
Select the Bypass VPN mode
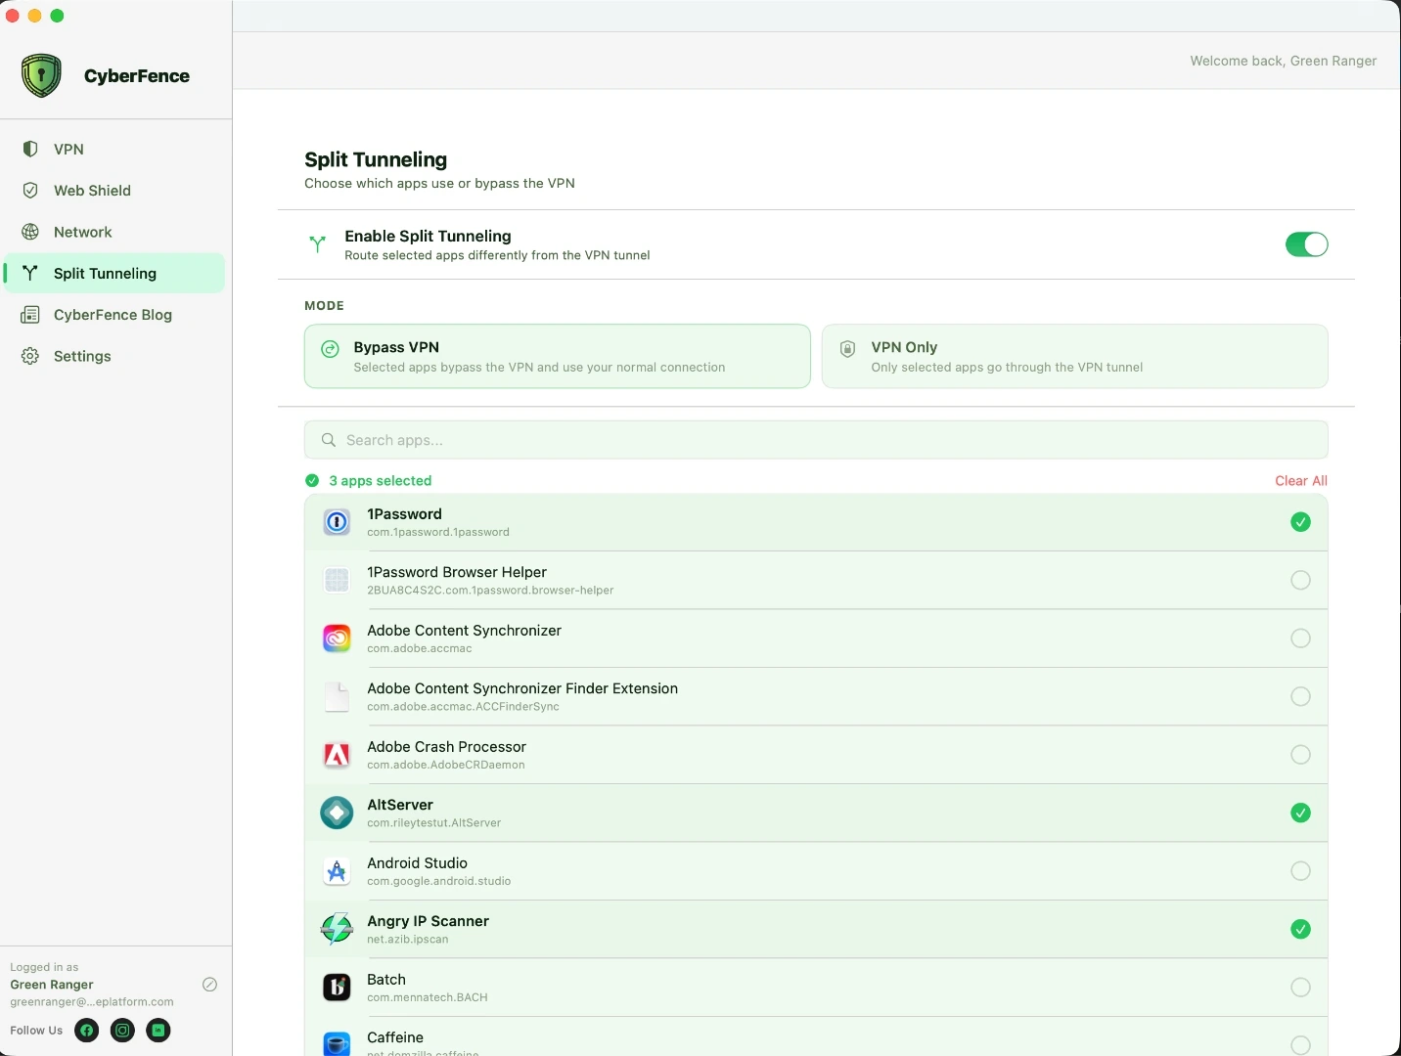(558, 357)
